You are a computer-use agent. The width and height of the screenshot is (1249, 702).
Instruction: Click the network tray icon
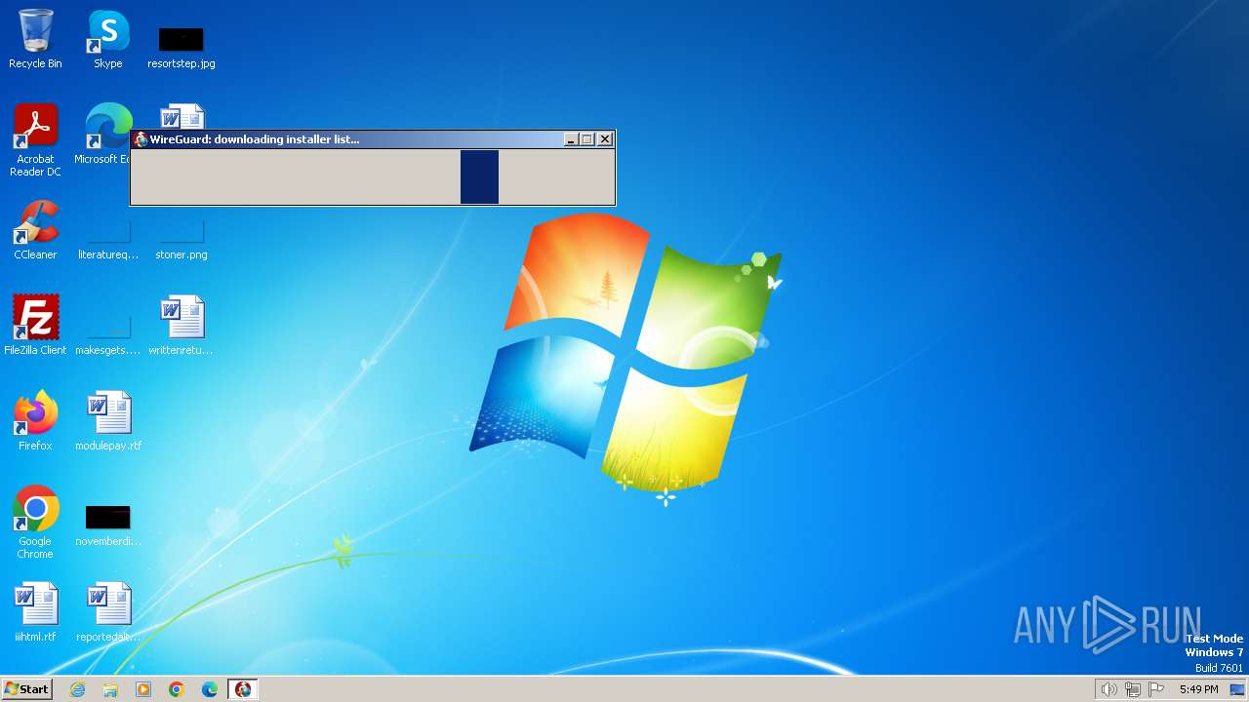coord(1132,689)
